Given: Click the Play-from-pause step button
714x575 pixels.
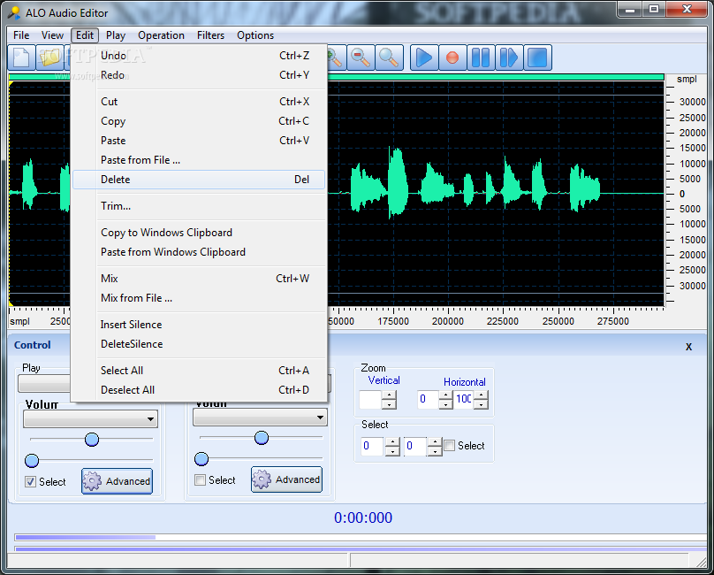Looking at the screenshot, I should click(509, 57).
